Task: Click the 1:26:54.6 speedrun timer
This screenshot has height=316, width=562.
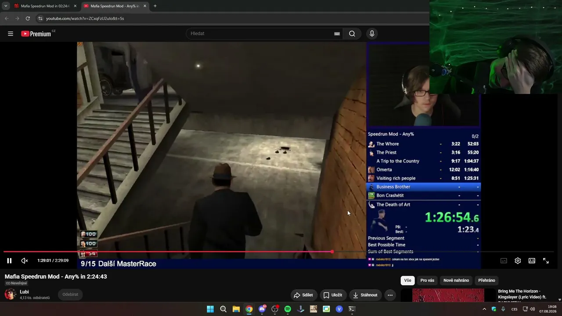Action: pyautogui.click(x=452, y=217)
